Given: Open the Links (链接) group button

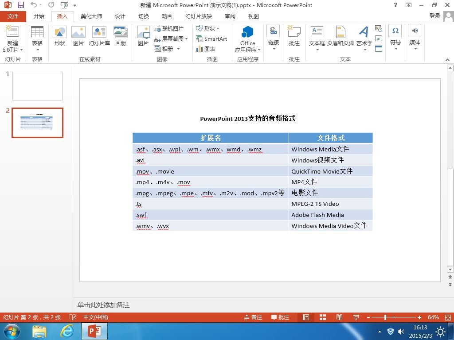Looking at the screenshot, I should (x=273, y=38).
